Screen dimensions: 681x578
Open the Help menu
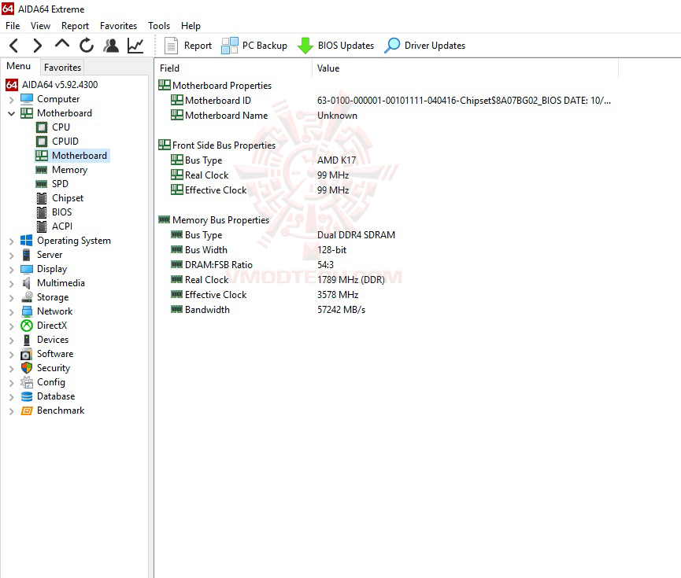(191, 26)
